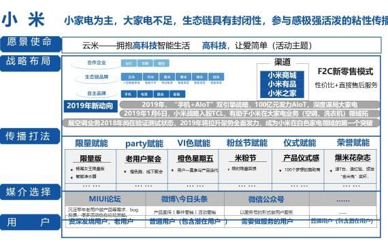Click the 合作企业 oval label
The image size is (388, 245).
(96, 63)
